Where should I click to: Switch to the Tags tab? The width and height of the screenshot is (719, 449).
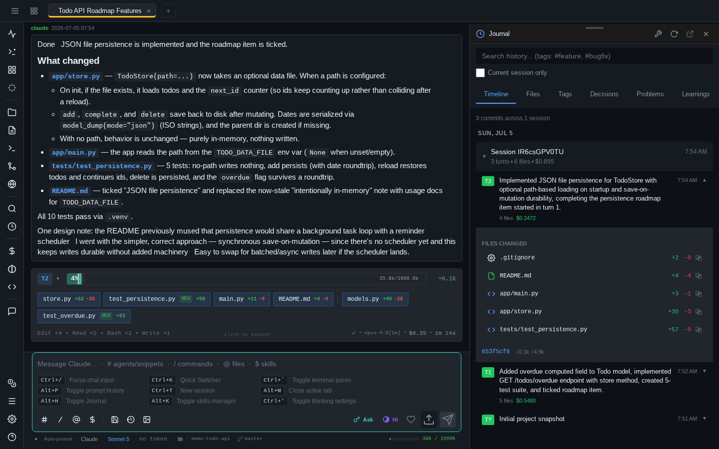[565, 94]
